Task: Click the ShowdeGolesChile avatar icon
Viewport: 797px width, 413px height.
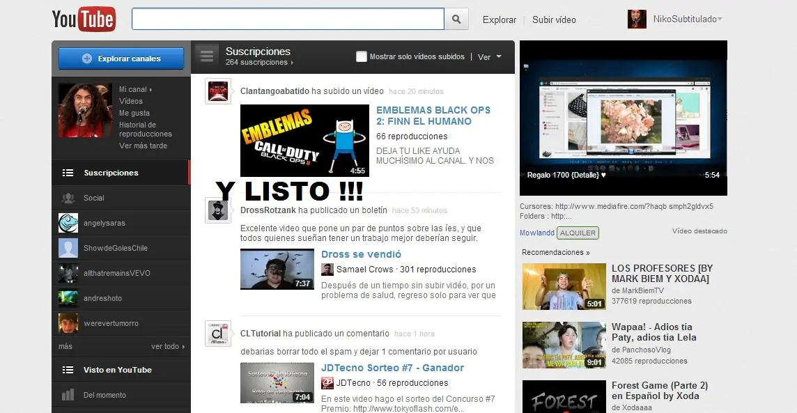Action: pos(68,248)
